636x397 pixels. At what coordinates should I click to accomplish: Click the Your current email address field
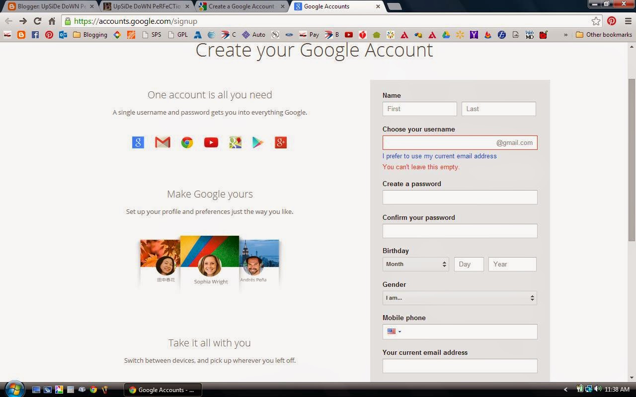point(460,366)
